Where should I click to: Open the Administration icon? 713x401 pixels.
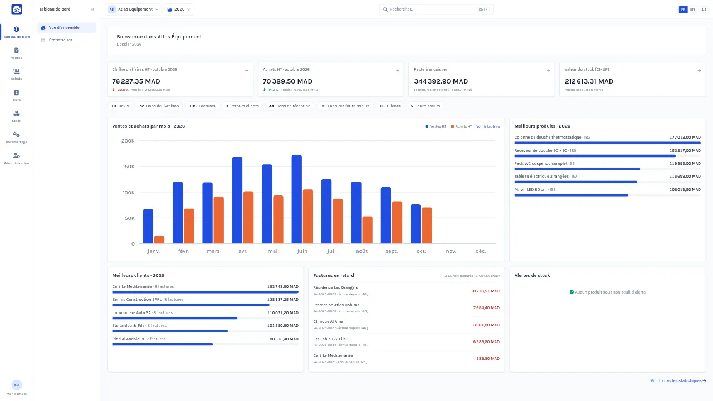click(17, 156)
